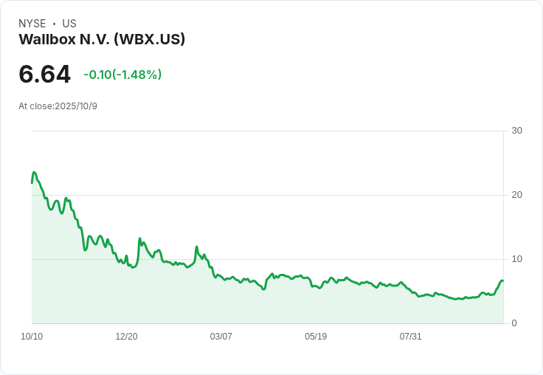Click the price spike just after 12/20
Viewport: 543px width, 375px height.
pyautogui.click(x=140, y=238)
